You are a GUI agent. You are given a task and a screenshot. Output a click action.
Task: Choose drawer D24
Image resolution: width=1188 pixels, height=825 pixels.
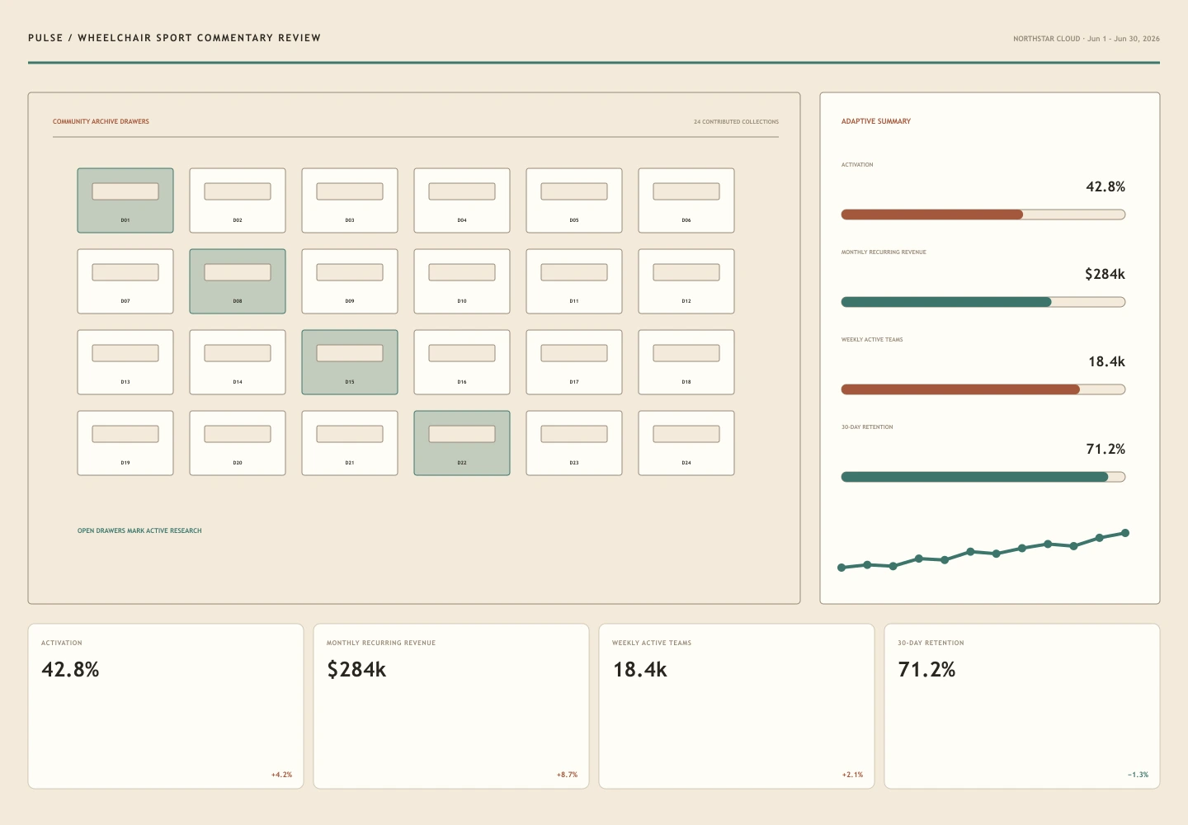pyautogui.click(x=686, y=443)
